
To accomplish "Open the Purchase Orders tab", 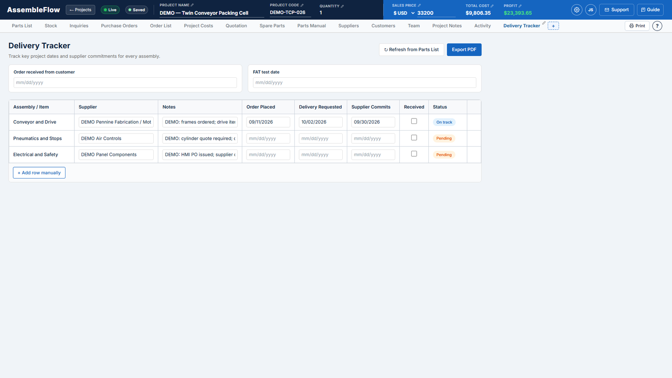I will pos(119,26).
